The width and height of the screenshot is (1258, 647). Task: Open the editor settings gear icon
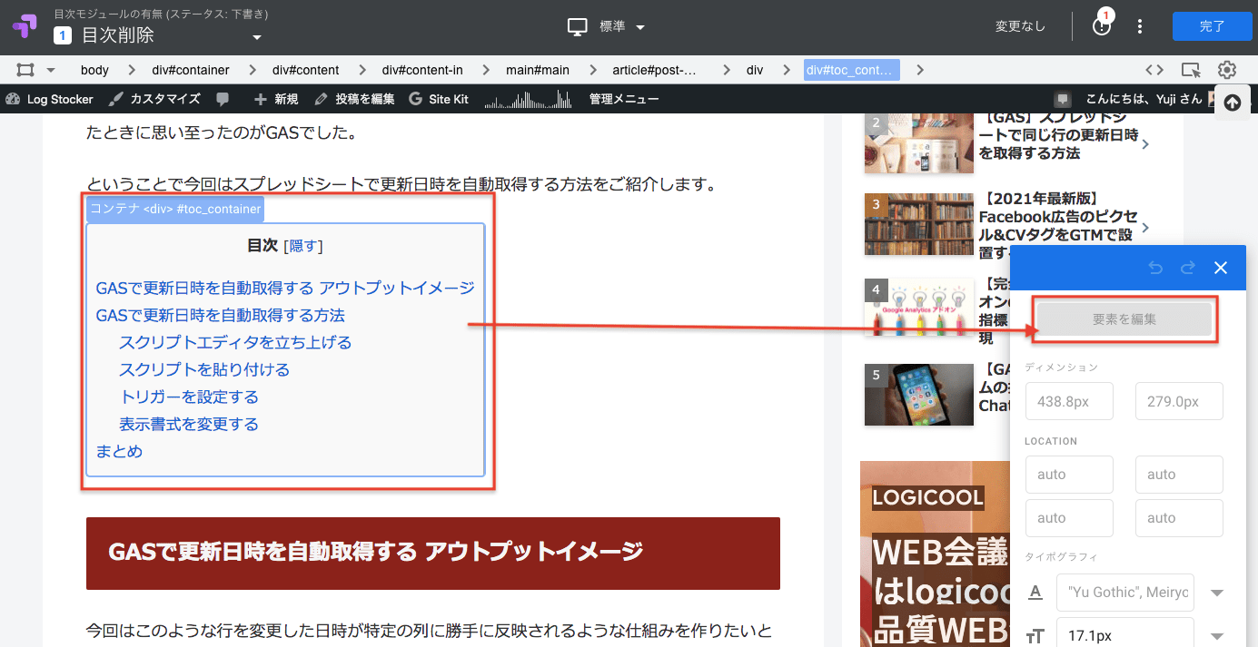coord(1227,70)
